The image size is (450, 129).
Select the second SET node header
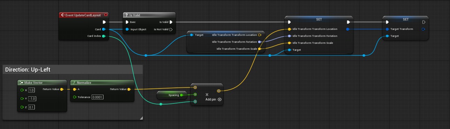(x=405, y=19)
